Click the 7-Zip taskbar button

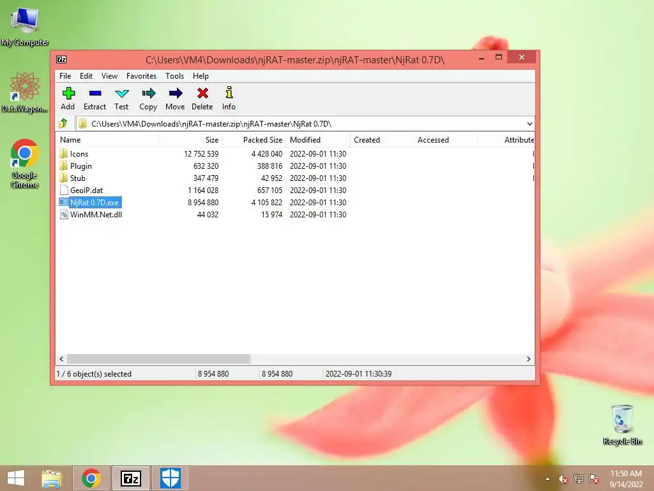click(x=131, y=478)
